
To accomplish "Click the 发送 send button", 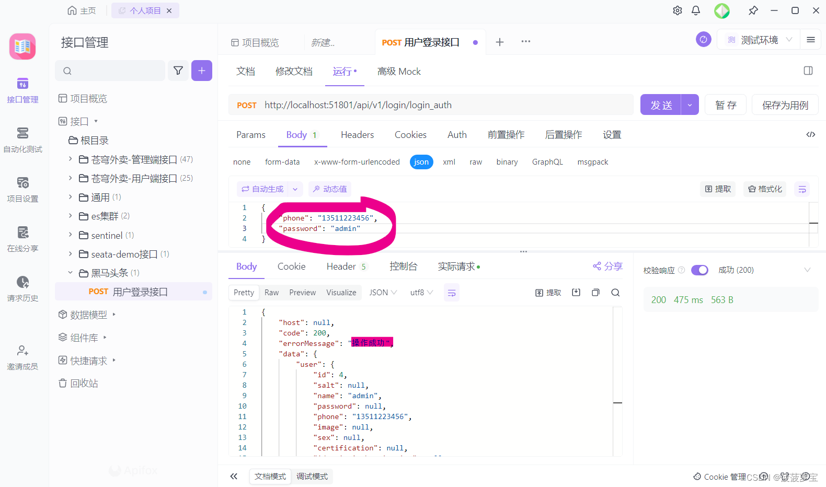I will tap(661, 105).
